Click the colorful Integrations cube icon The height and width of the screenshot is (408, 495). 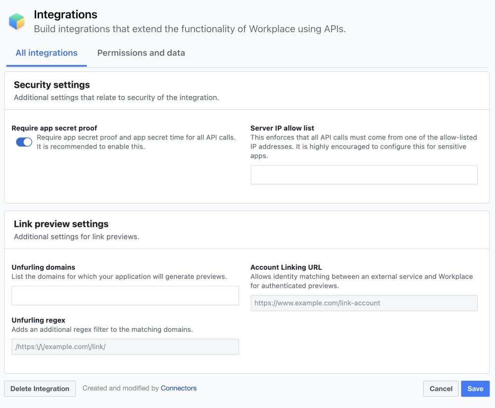(x=16, y=21)
